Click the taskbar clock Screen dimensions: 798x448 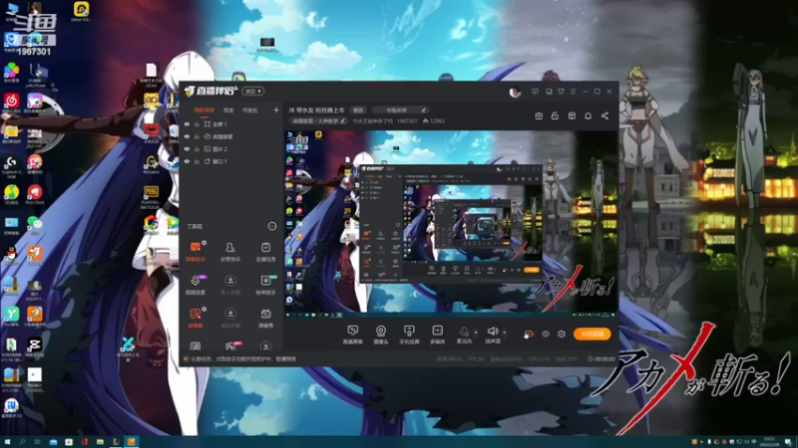coord(769,441)
